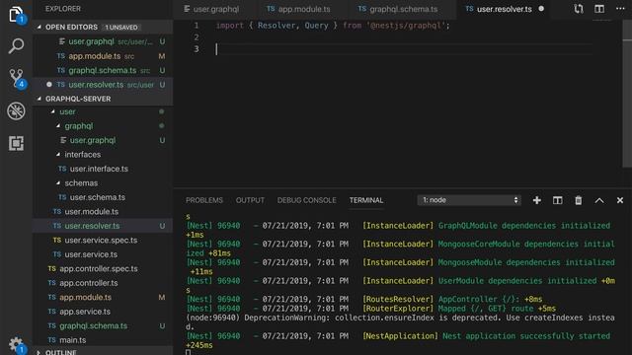This screenshot has width=632, height=355.
Task: Open app.controller.spec.ts in the file tree
Action: tap(103, 268)
